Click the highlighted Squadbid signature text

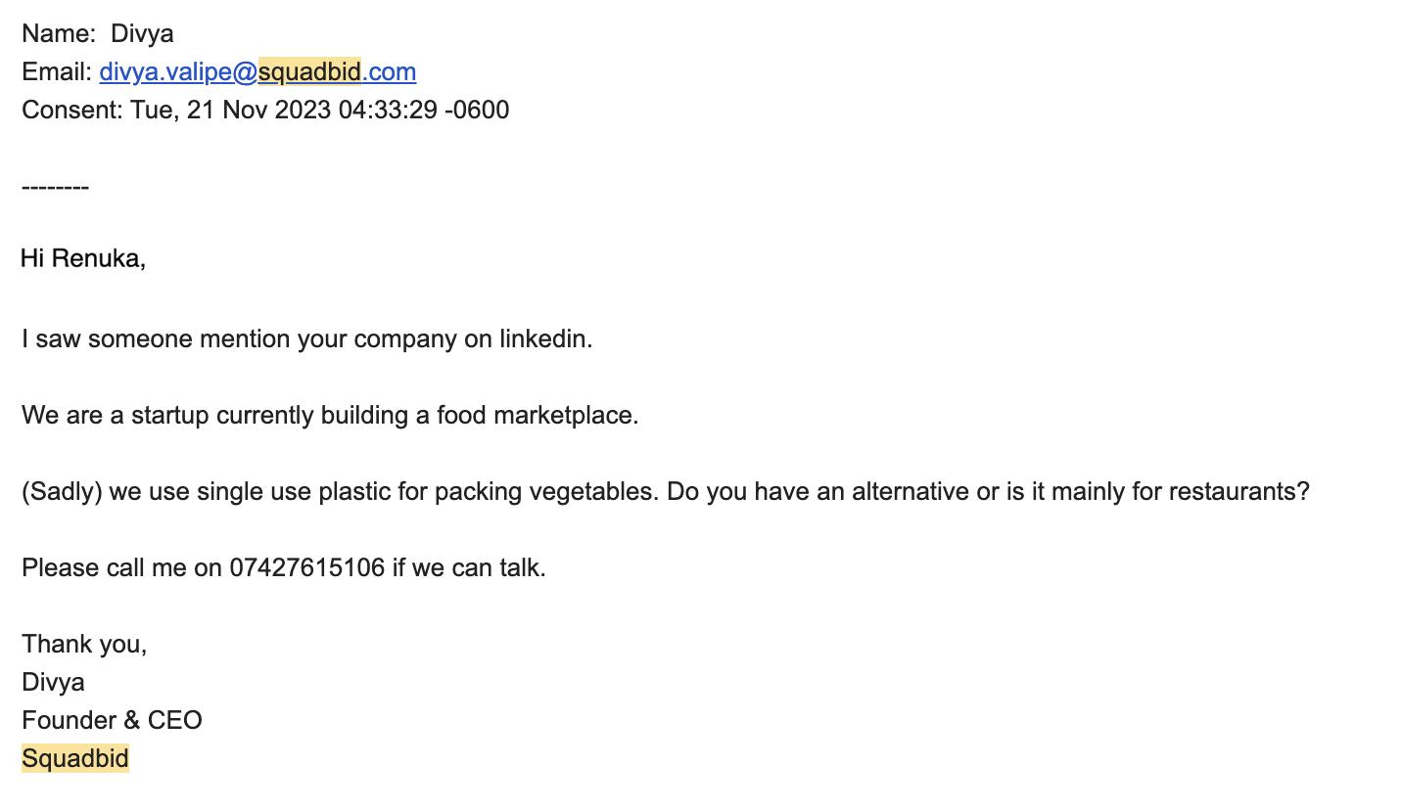pos(75,758)
